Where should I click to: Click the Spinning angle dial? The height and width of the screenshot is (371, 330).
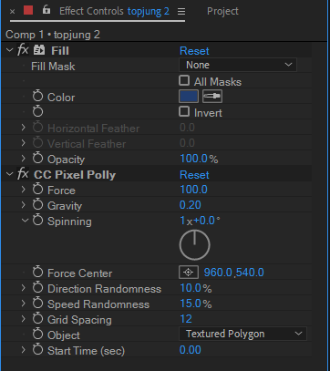click(x=194, y=245)
